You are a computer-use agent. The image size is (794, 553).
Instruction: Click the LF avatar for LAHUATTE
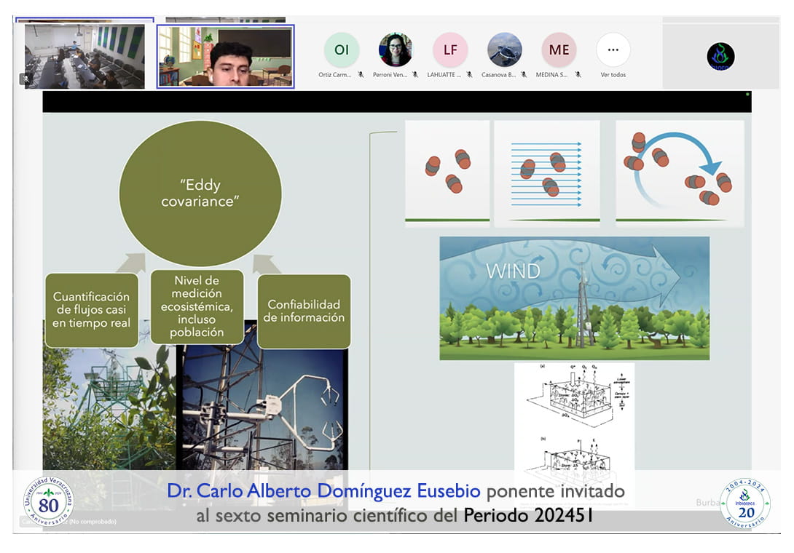450,50
